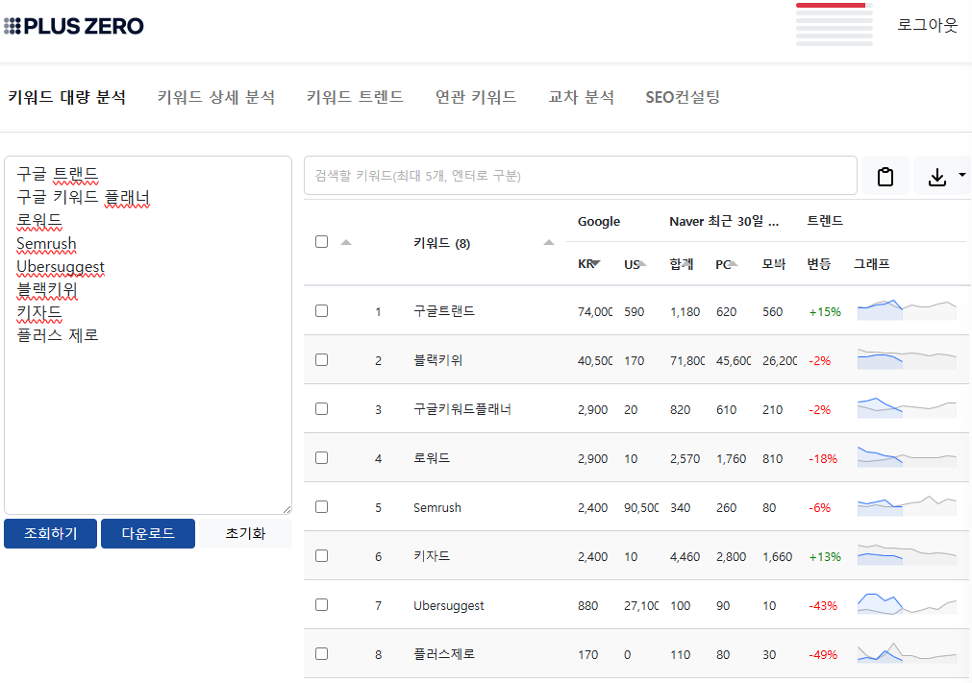Switch to 키워드 대량 분석 tab
972x683 pixels.
pyautogui.click(x=67, y=97)
